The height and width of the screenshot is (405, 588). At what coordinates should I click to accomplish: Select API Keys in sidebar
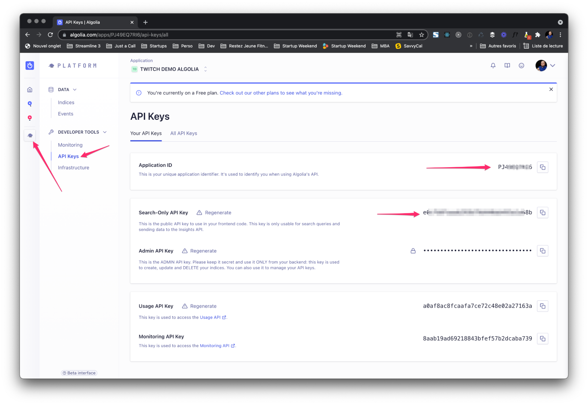68,156
